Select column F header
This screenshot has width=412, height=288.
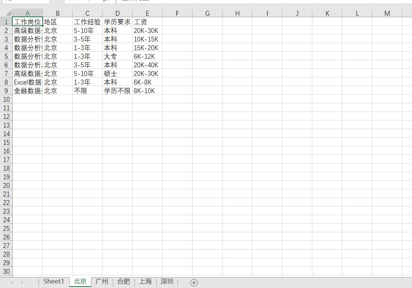coord(178,13)
